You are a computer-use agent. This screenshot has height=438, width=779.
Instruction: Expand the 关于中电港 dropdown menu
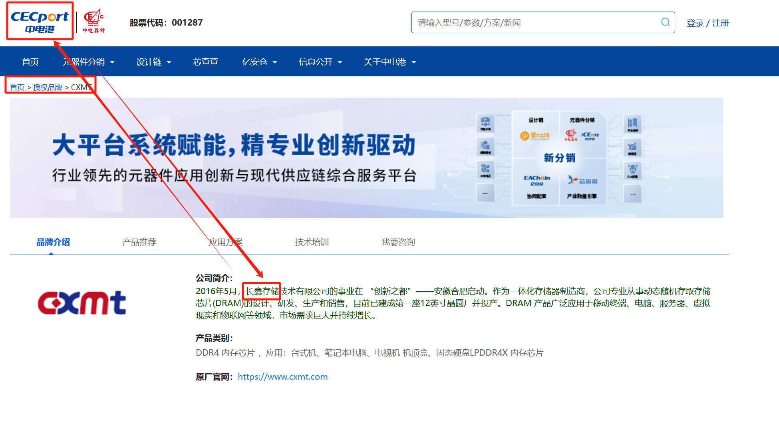pyautogui.click(x=390, y=62)
